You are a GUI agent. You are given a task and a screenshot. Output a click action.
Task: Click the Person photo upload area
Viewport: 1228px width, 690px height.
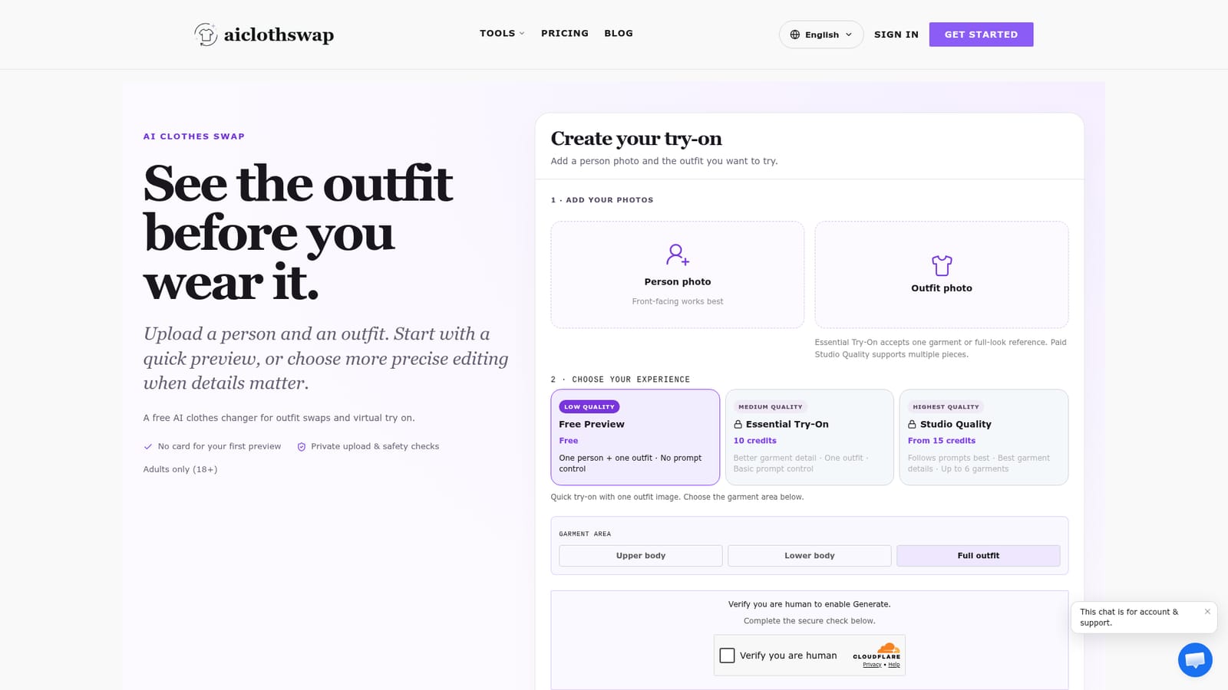click(x=678, y=274)
